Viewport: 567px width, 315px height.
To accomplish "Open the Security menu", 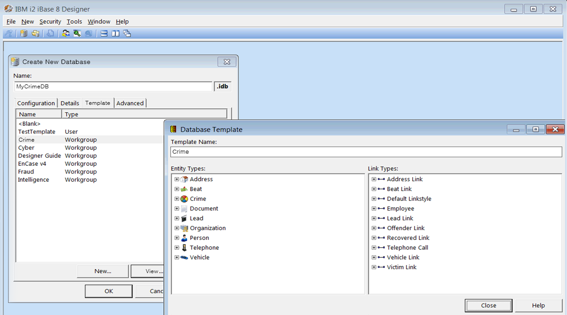I will click(50, 22).
